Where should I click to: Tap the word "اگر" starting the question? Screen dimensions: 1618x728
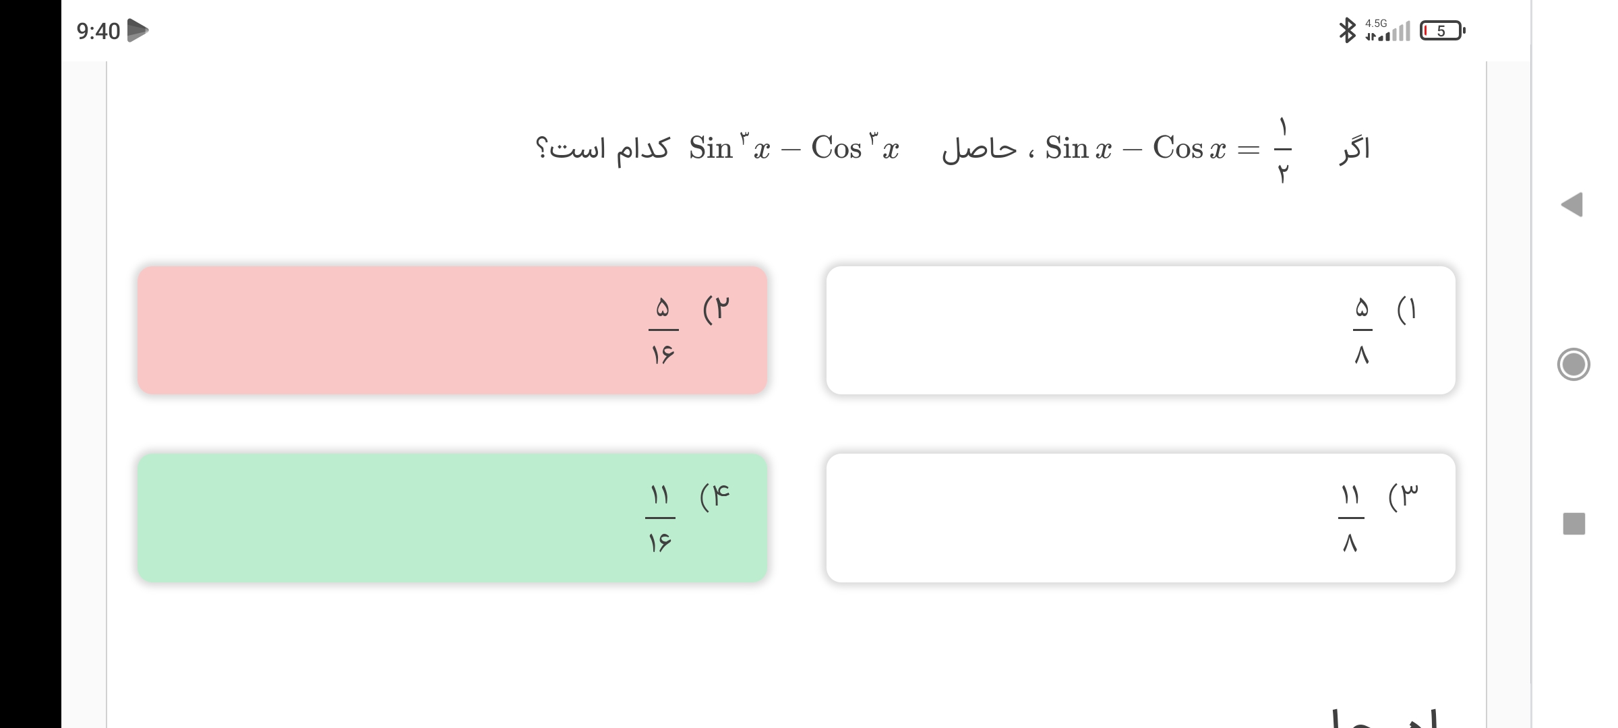tap(1355, 149)
